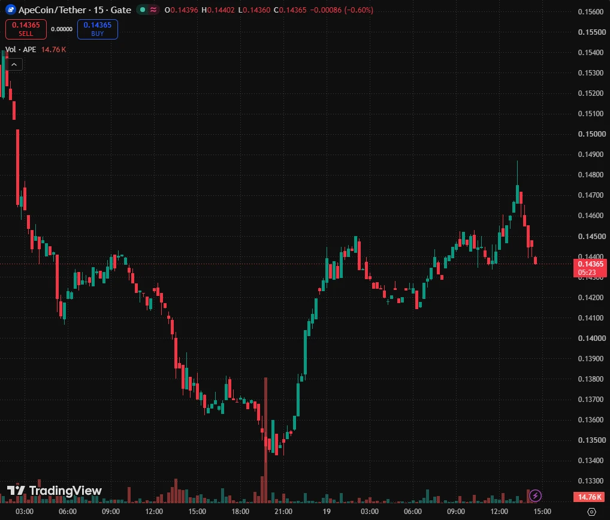Click the 0.14200 price axis label
The image size is (610, 520).
[591, 298]
